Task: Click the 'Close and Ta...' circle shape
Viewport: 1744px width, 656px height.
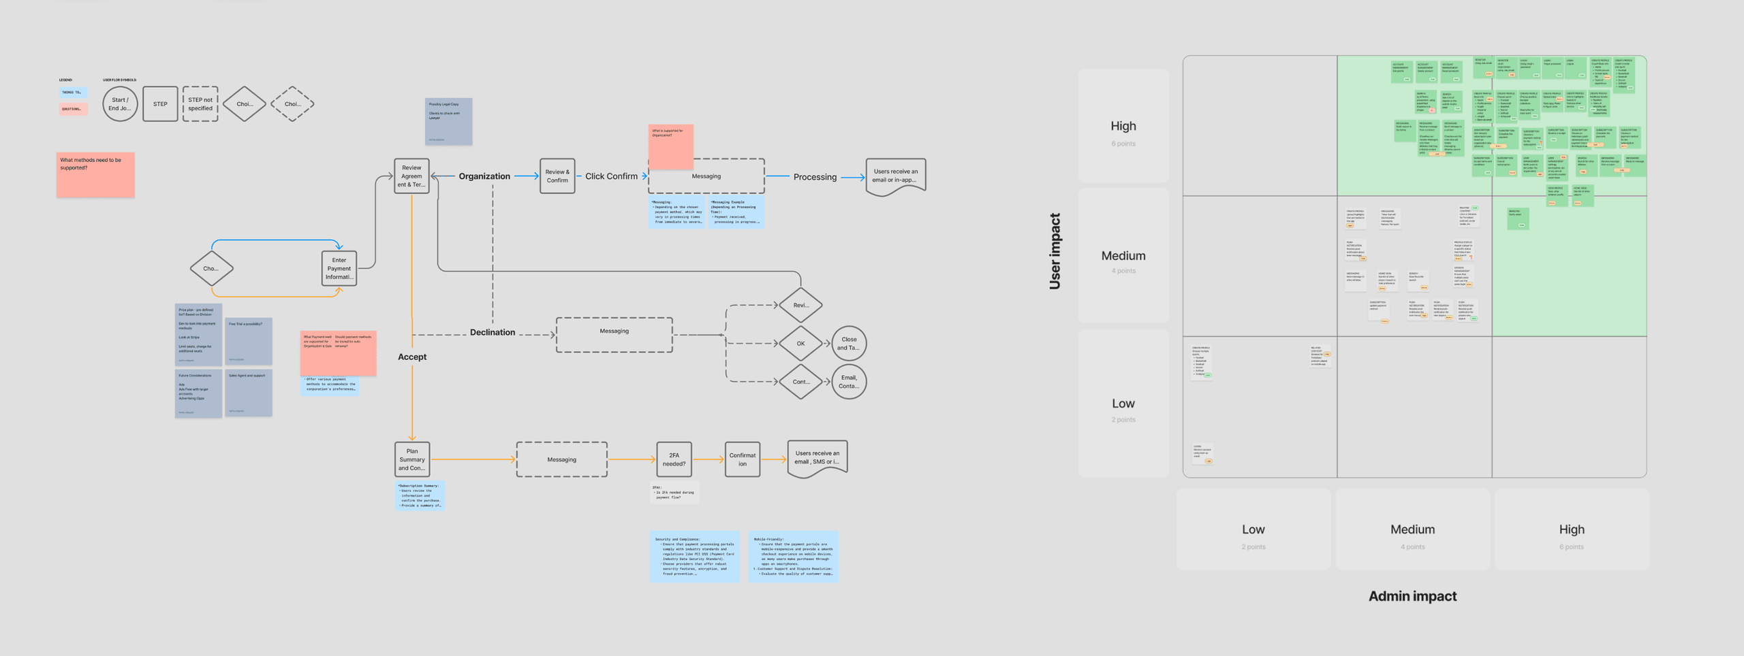Action: pos(848,344)
